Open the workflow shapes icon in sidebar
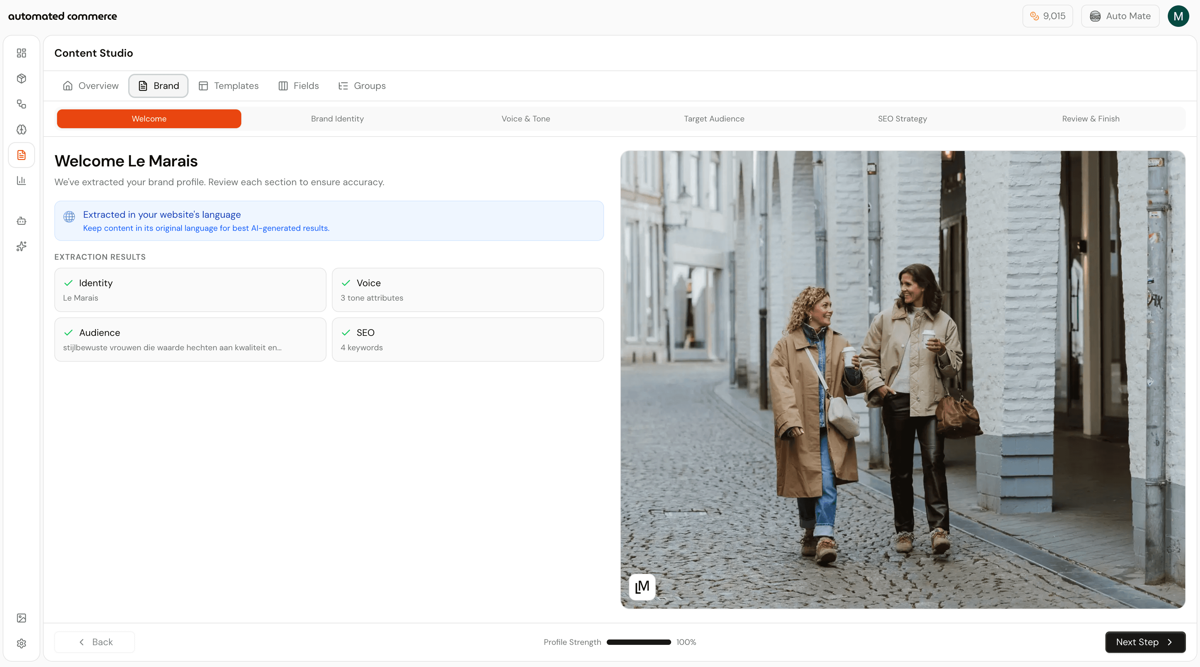This screenshot has height=667, width=1200. click(21, 104)
